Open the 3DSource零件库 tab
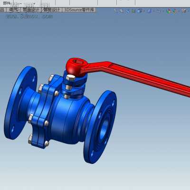The height and width of the screenshot is (190, 190). coord(79,9)
